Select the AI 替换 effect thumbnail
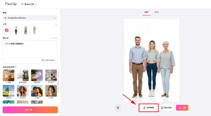 (8, 75)
